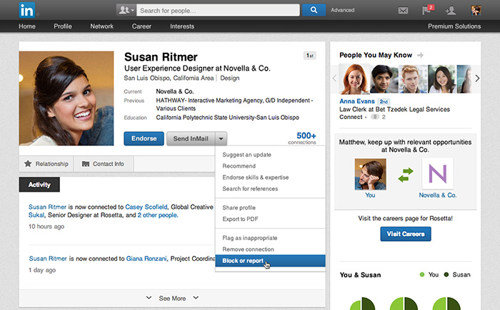This screenshot has width=500, height=310.
Task: Choose Export to PDF
Action: click(x=240, y=219)
